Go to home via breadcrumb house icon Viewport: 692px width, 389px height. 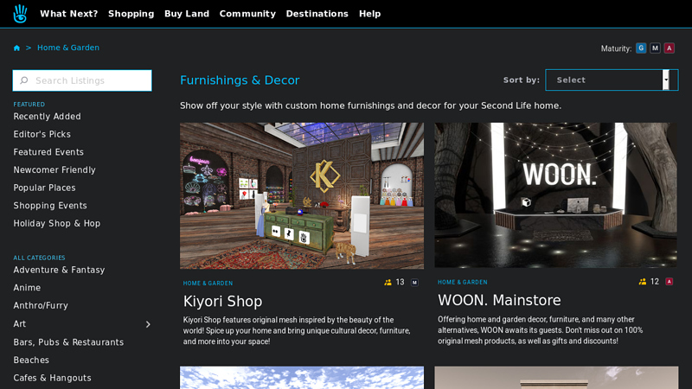click(x=16, y=48)
